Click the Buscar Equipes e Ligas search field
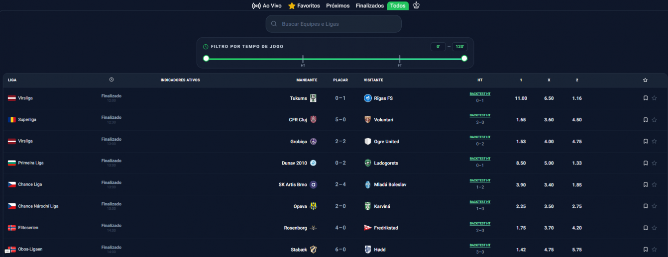The height and width of the screenshot is (257, 668). pyautogui.click(x=334, y=24)
